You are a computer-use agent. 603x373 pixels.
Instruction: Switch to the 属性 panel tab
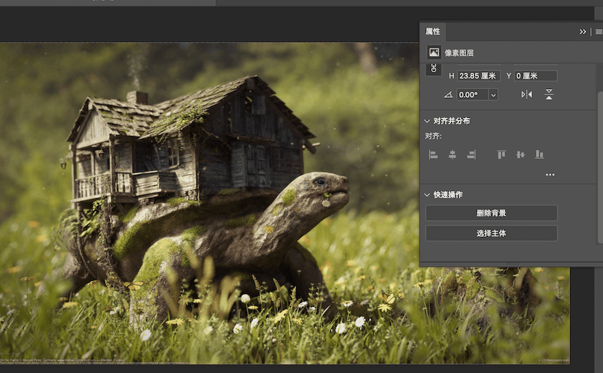tap(433, 31)
